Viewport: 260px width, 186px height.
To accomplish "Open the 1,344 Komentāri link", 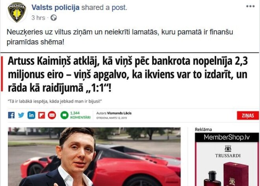I will point(80,115).
